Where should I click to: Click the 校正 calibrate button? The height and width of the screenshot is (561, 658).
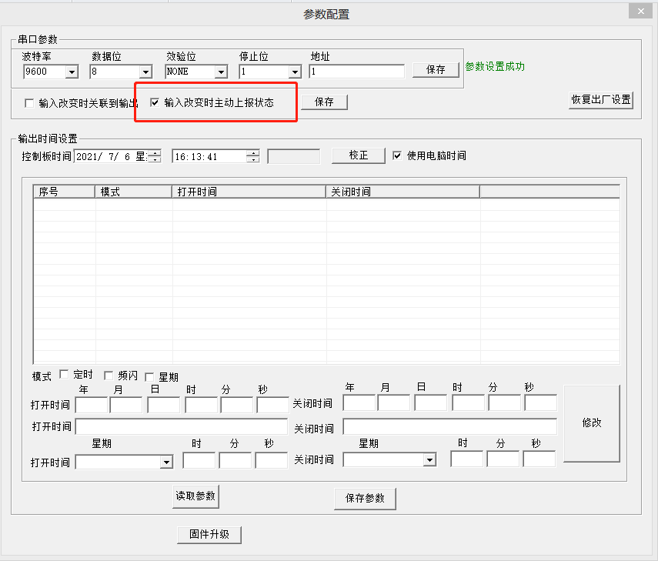coord(359,155)
